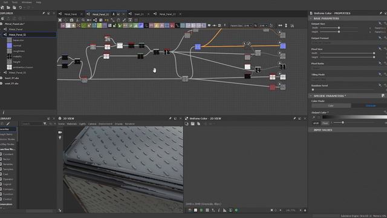Pin the Uniform Color 2D View panel
Screen dimensions: 387x218
pyautogui.click(x=294, y=119)
